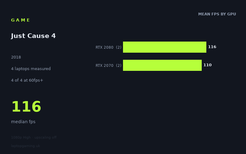Select the Just Cause 4 title

coord(33,36)
